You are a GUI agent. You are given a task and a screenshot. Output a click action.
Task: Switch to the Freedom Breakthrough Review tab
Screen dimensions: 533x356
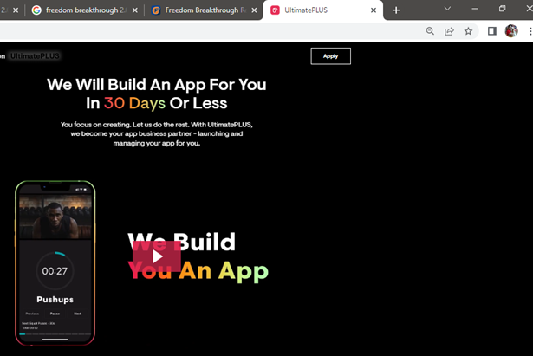205,10
